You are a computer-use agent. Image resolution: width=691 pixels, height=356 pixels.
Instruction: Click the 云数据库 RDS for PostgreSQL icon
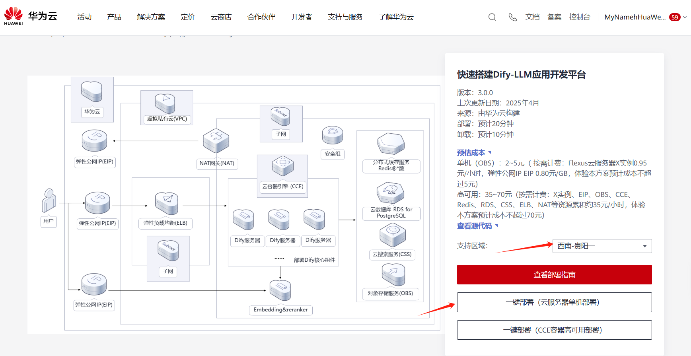click(391, 193)
